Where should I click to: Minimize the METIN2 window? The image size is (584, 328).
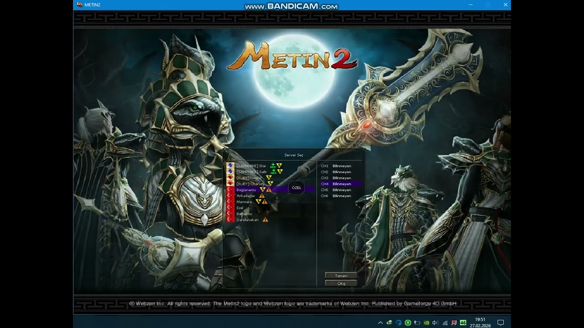471,5
